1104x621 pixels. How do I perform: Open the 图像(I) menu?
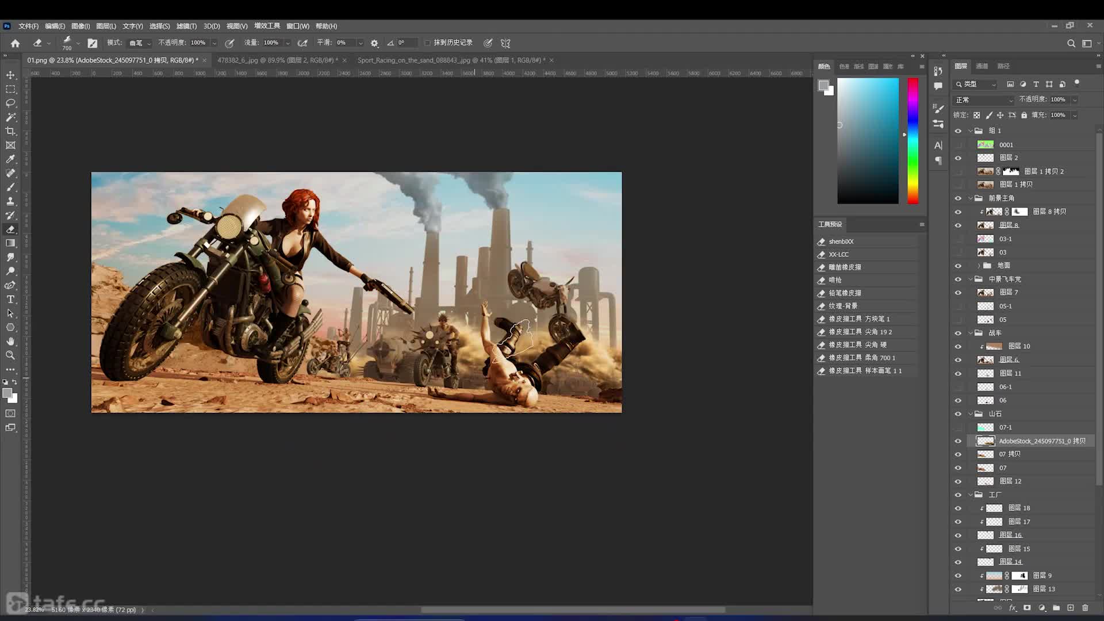[x=80, y=26]
